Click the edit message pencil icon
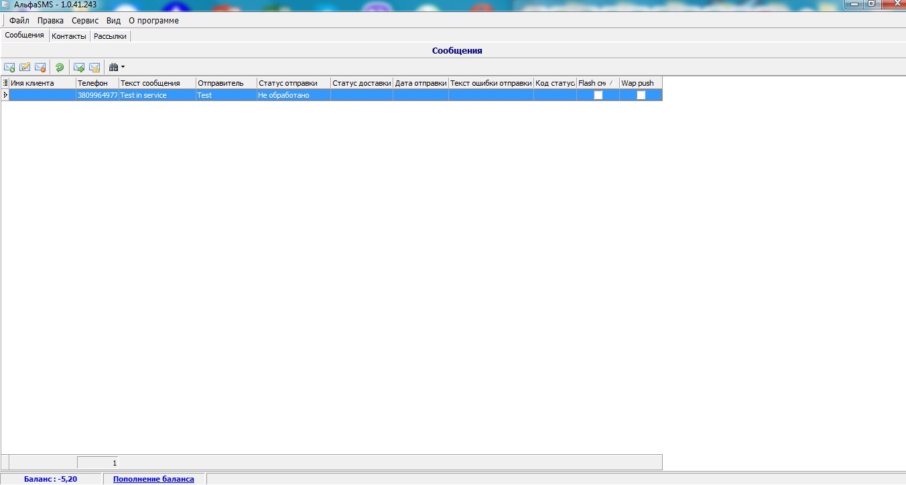 tap(25, 67)
